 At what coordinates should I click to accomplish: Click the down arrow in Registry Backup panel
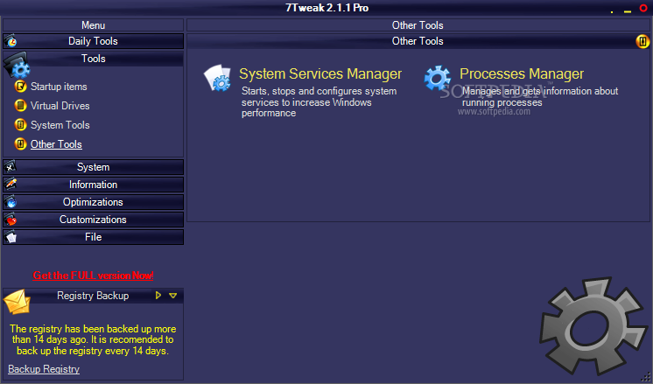[172, 296]
